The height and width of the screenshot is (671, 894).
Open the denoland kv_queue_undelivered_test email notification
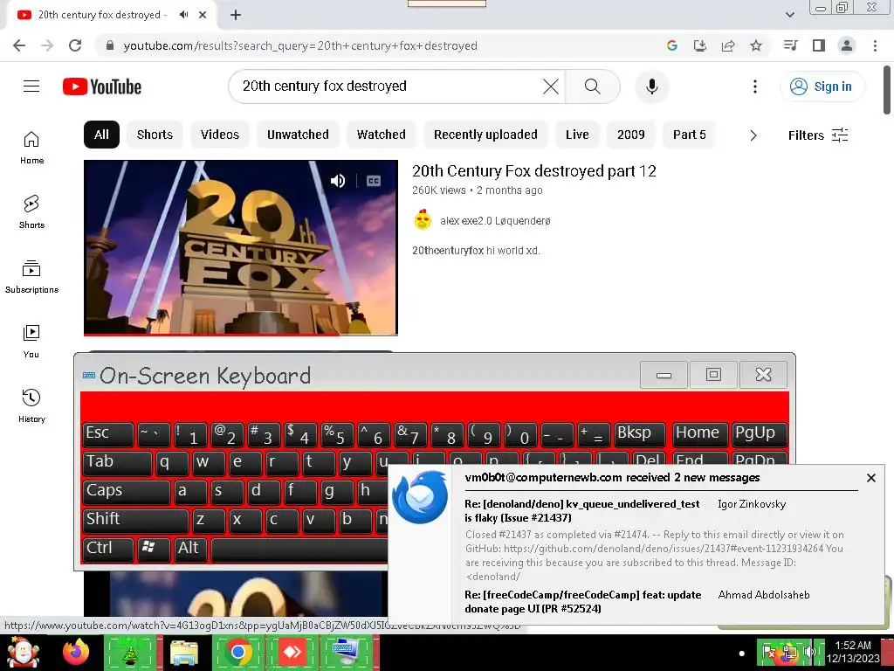click(582, 510)
